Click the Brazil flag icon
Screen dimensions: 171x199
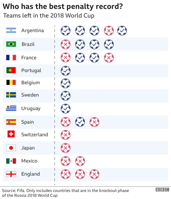(x=11, y=44)
